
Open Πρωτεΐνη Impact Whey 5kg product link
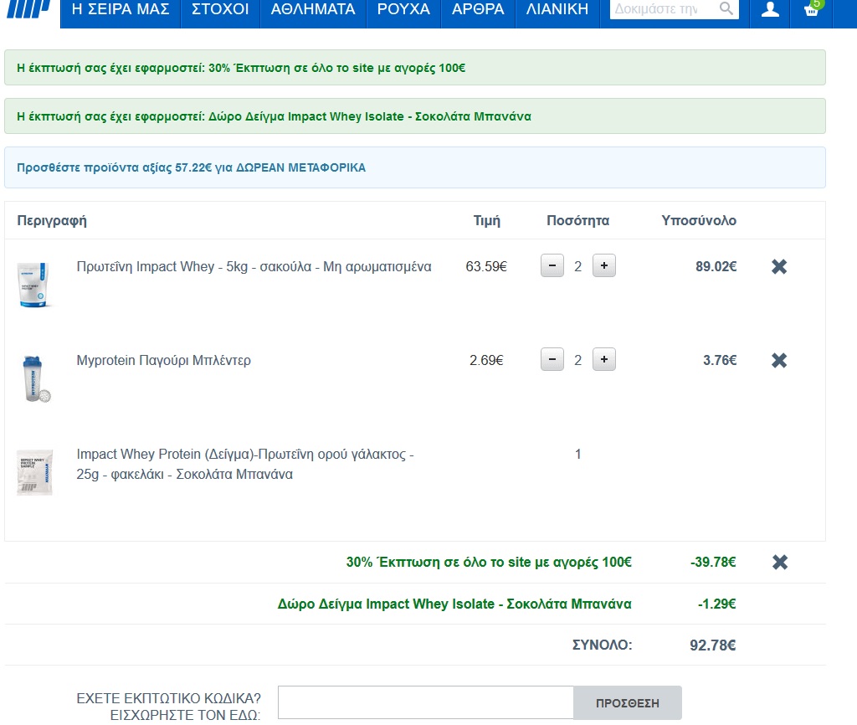pos(254,267)
